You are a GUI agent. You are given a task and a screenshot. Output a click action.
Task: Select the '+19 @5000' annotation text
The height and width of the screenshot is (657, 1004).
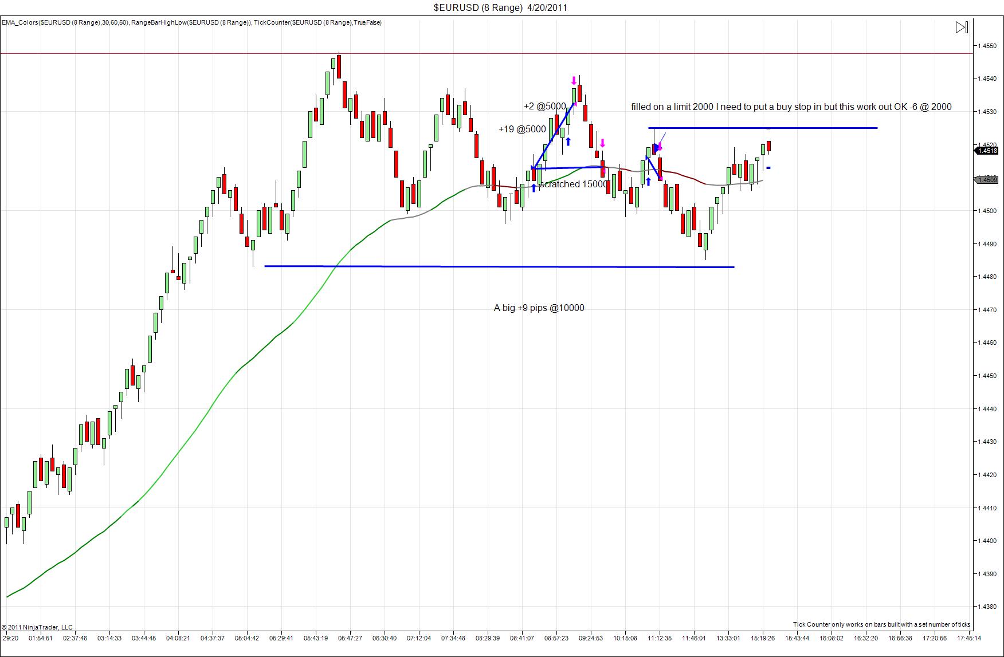click(x=522, y=129)
